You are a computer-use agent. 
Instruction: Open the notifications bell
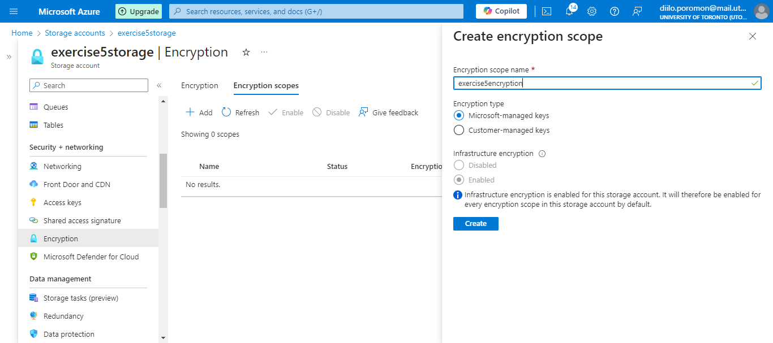(569, 11)
